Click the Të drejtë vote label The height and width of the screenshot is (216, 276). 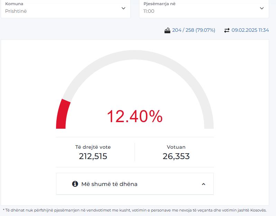[93, 147]
